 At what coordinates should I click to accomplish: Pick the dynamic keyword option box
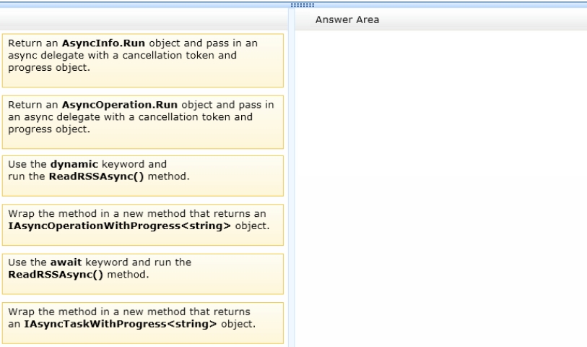(x=143, y=176)
